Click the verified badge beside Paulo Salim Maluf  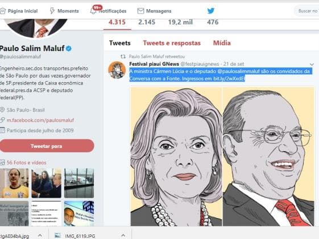point(69,49)
